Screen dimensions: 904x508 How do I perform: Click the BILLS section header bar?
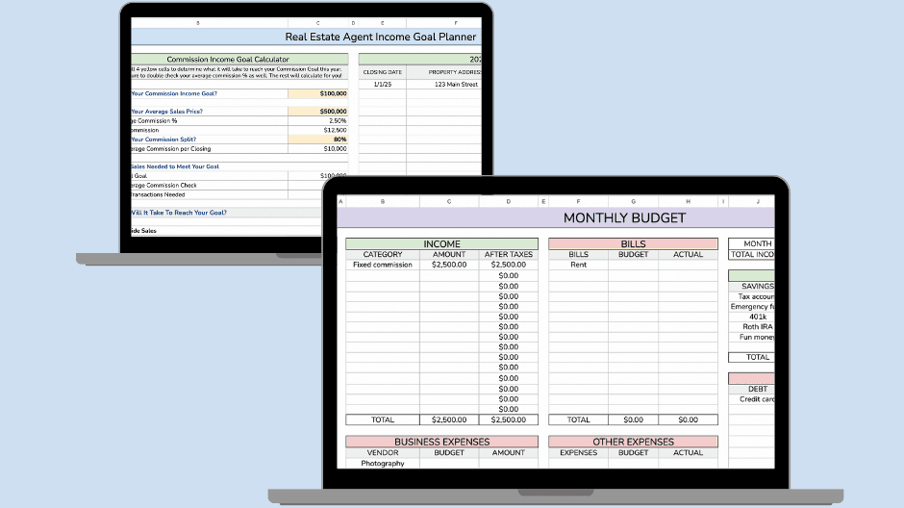pyautogui.click(x=633, y=244)
